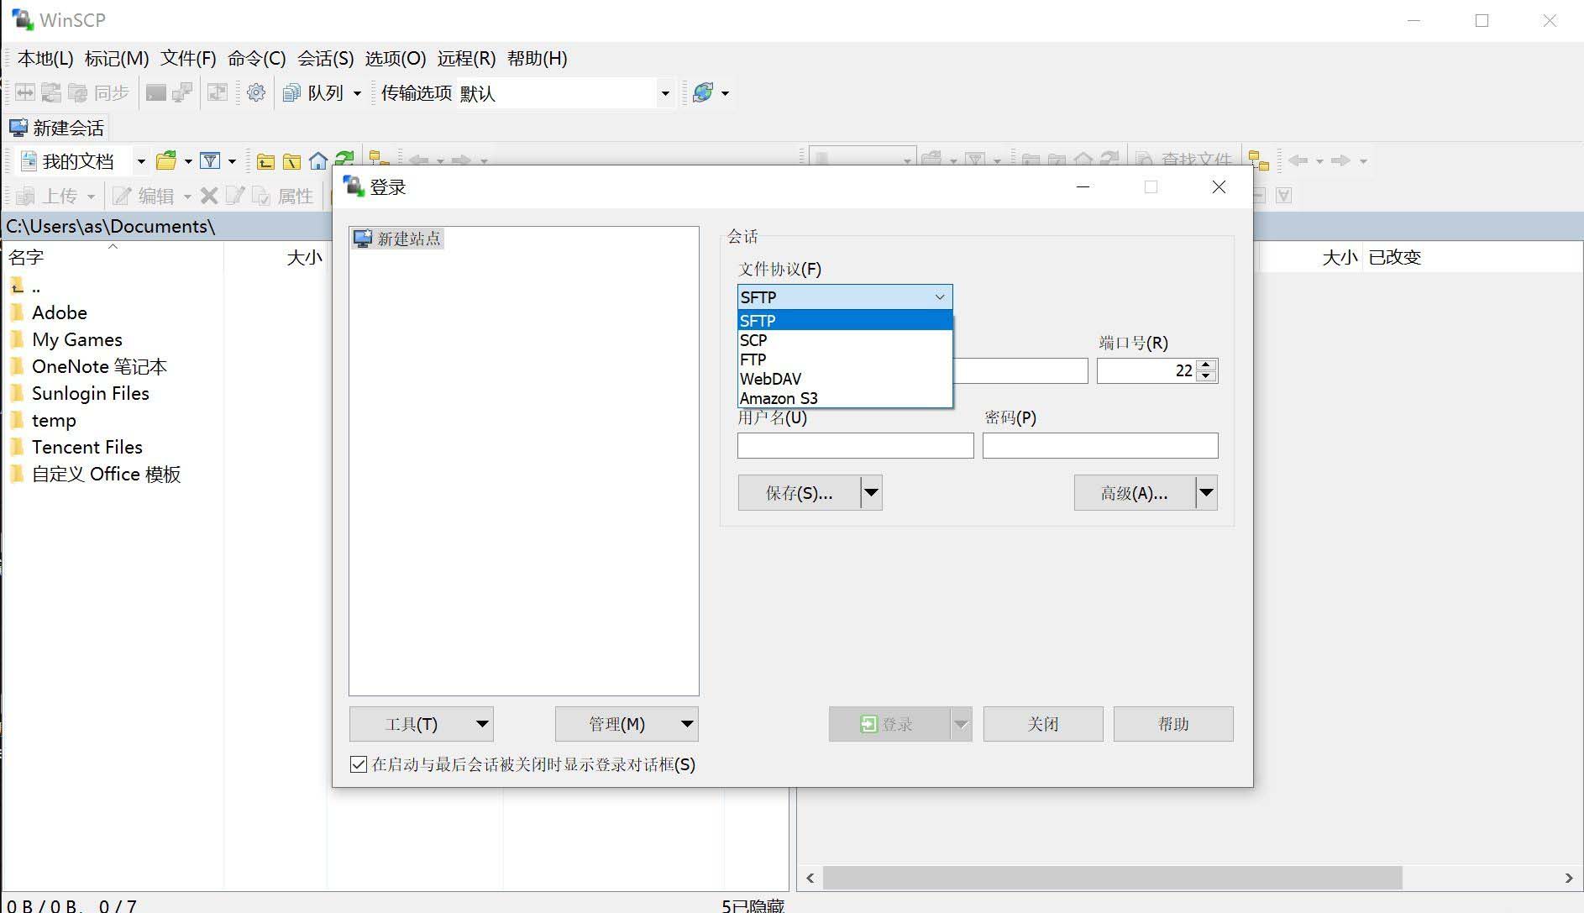This screenshot has width=1584, height=913.
Task: Click the rename icon beside the delete X
Action: [235, 196]
